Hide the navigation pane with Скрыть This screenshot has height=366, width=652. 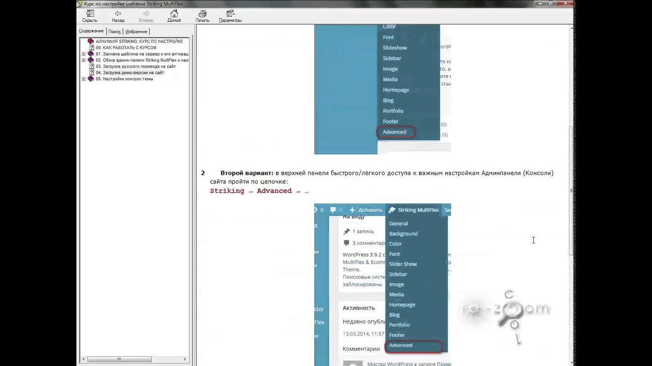pyautogui.click(x=90, y=16)
